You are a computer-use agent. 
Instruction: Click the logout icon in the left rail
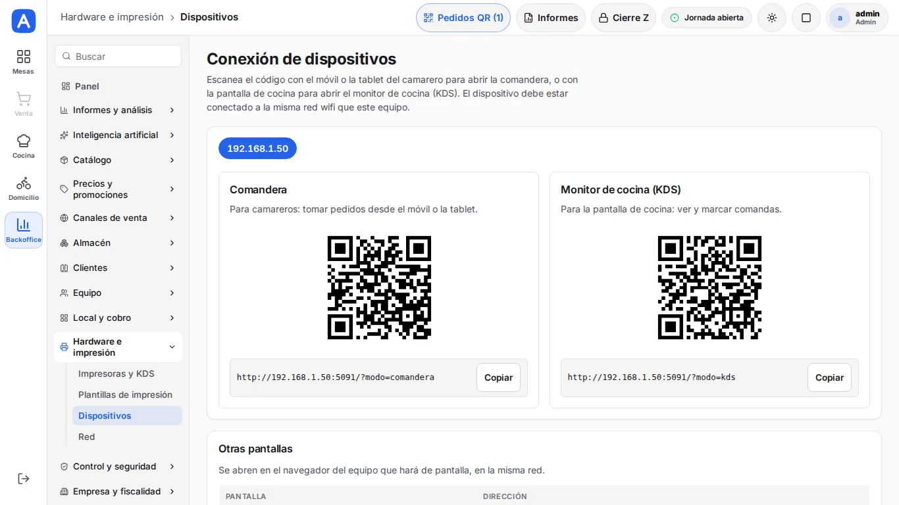pyautogui.click(x=24, y=479)
